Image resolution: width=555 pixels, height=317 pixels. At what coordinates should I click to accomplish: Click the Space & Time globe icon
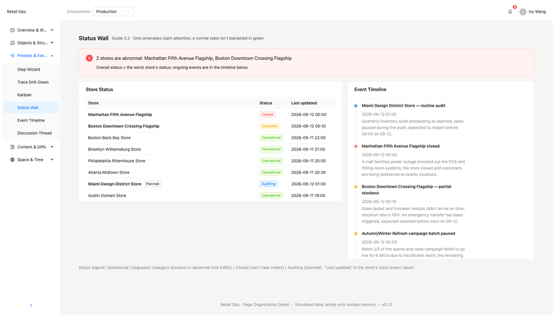coord(12,160)
